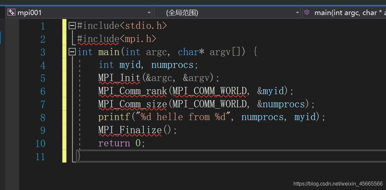Click the <stdio.h> include text
This screenshot has height=190, width=386.
coord(143,26)
